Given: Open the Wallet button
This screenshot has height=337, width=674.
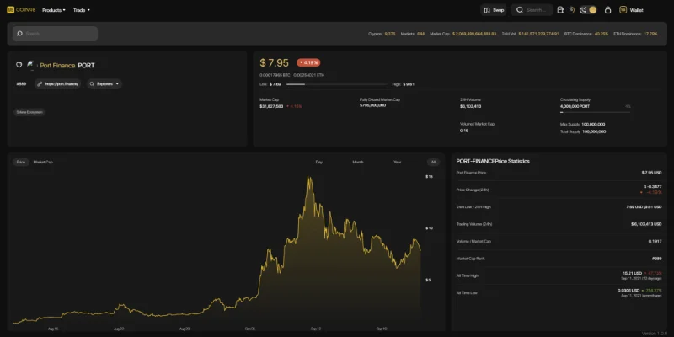Looking at the screenshot, I should point(632,10).
